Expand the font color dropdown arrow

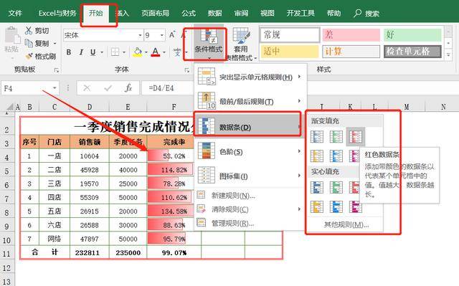164,52
